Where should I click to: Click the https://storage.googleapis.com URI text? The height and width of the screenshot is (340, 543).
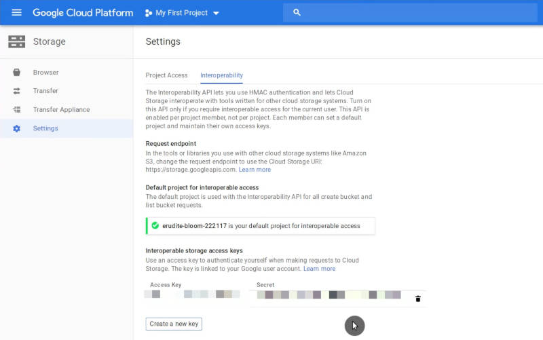191,170
